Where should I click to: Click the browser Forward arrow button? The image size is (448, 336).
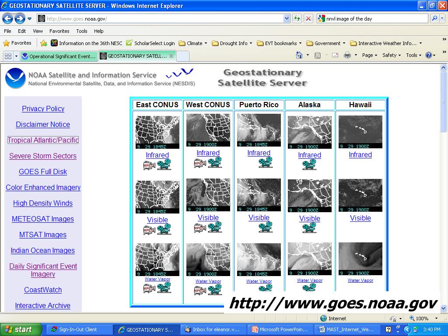pos(20,19)
